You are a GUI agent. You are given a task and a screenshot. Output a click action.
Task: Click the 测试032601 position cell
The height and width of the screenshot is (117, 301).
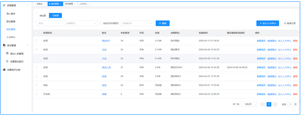(x=176, y=67)
